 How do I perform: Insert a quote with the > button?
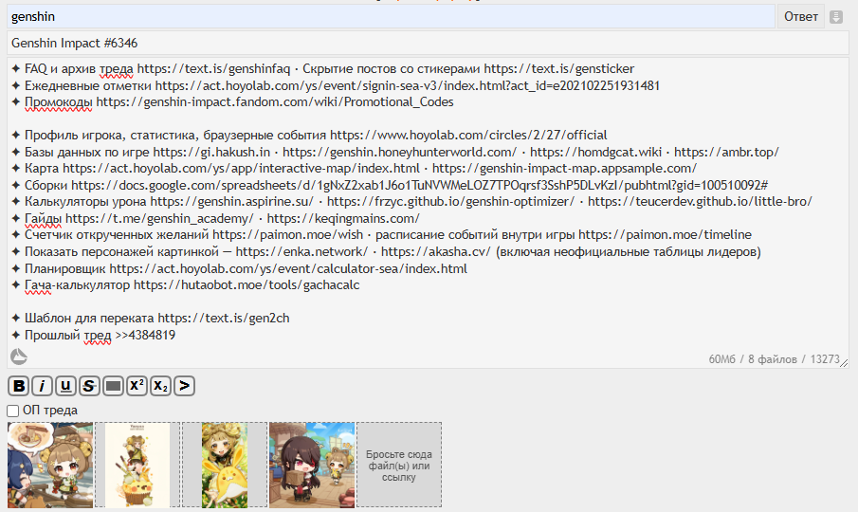point(185,386)
